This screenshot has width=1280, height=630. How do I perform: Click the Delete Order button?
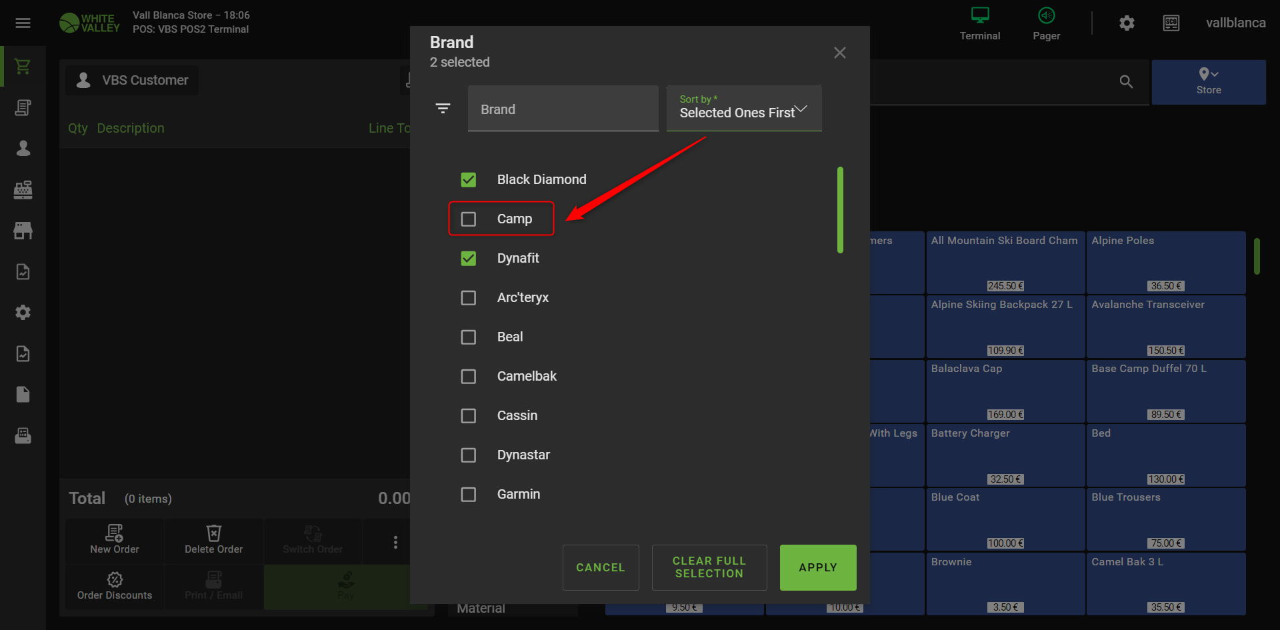(x=214, y=541)
